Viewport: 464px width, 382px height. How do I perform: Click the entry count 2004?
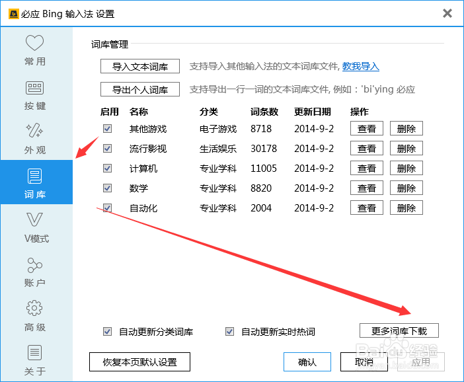261,208
